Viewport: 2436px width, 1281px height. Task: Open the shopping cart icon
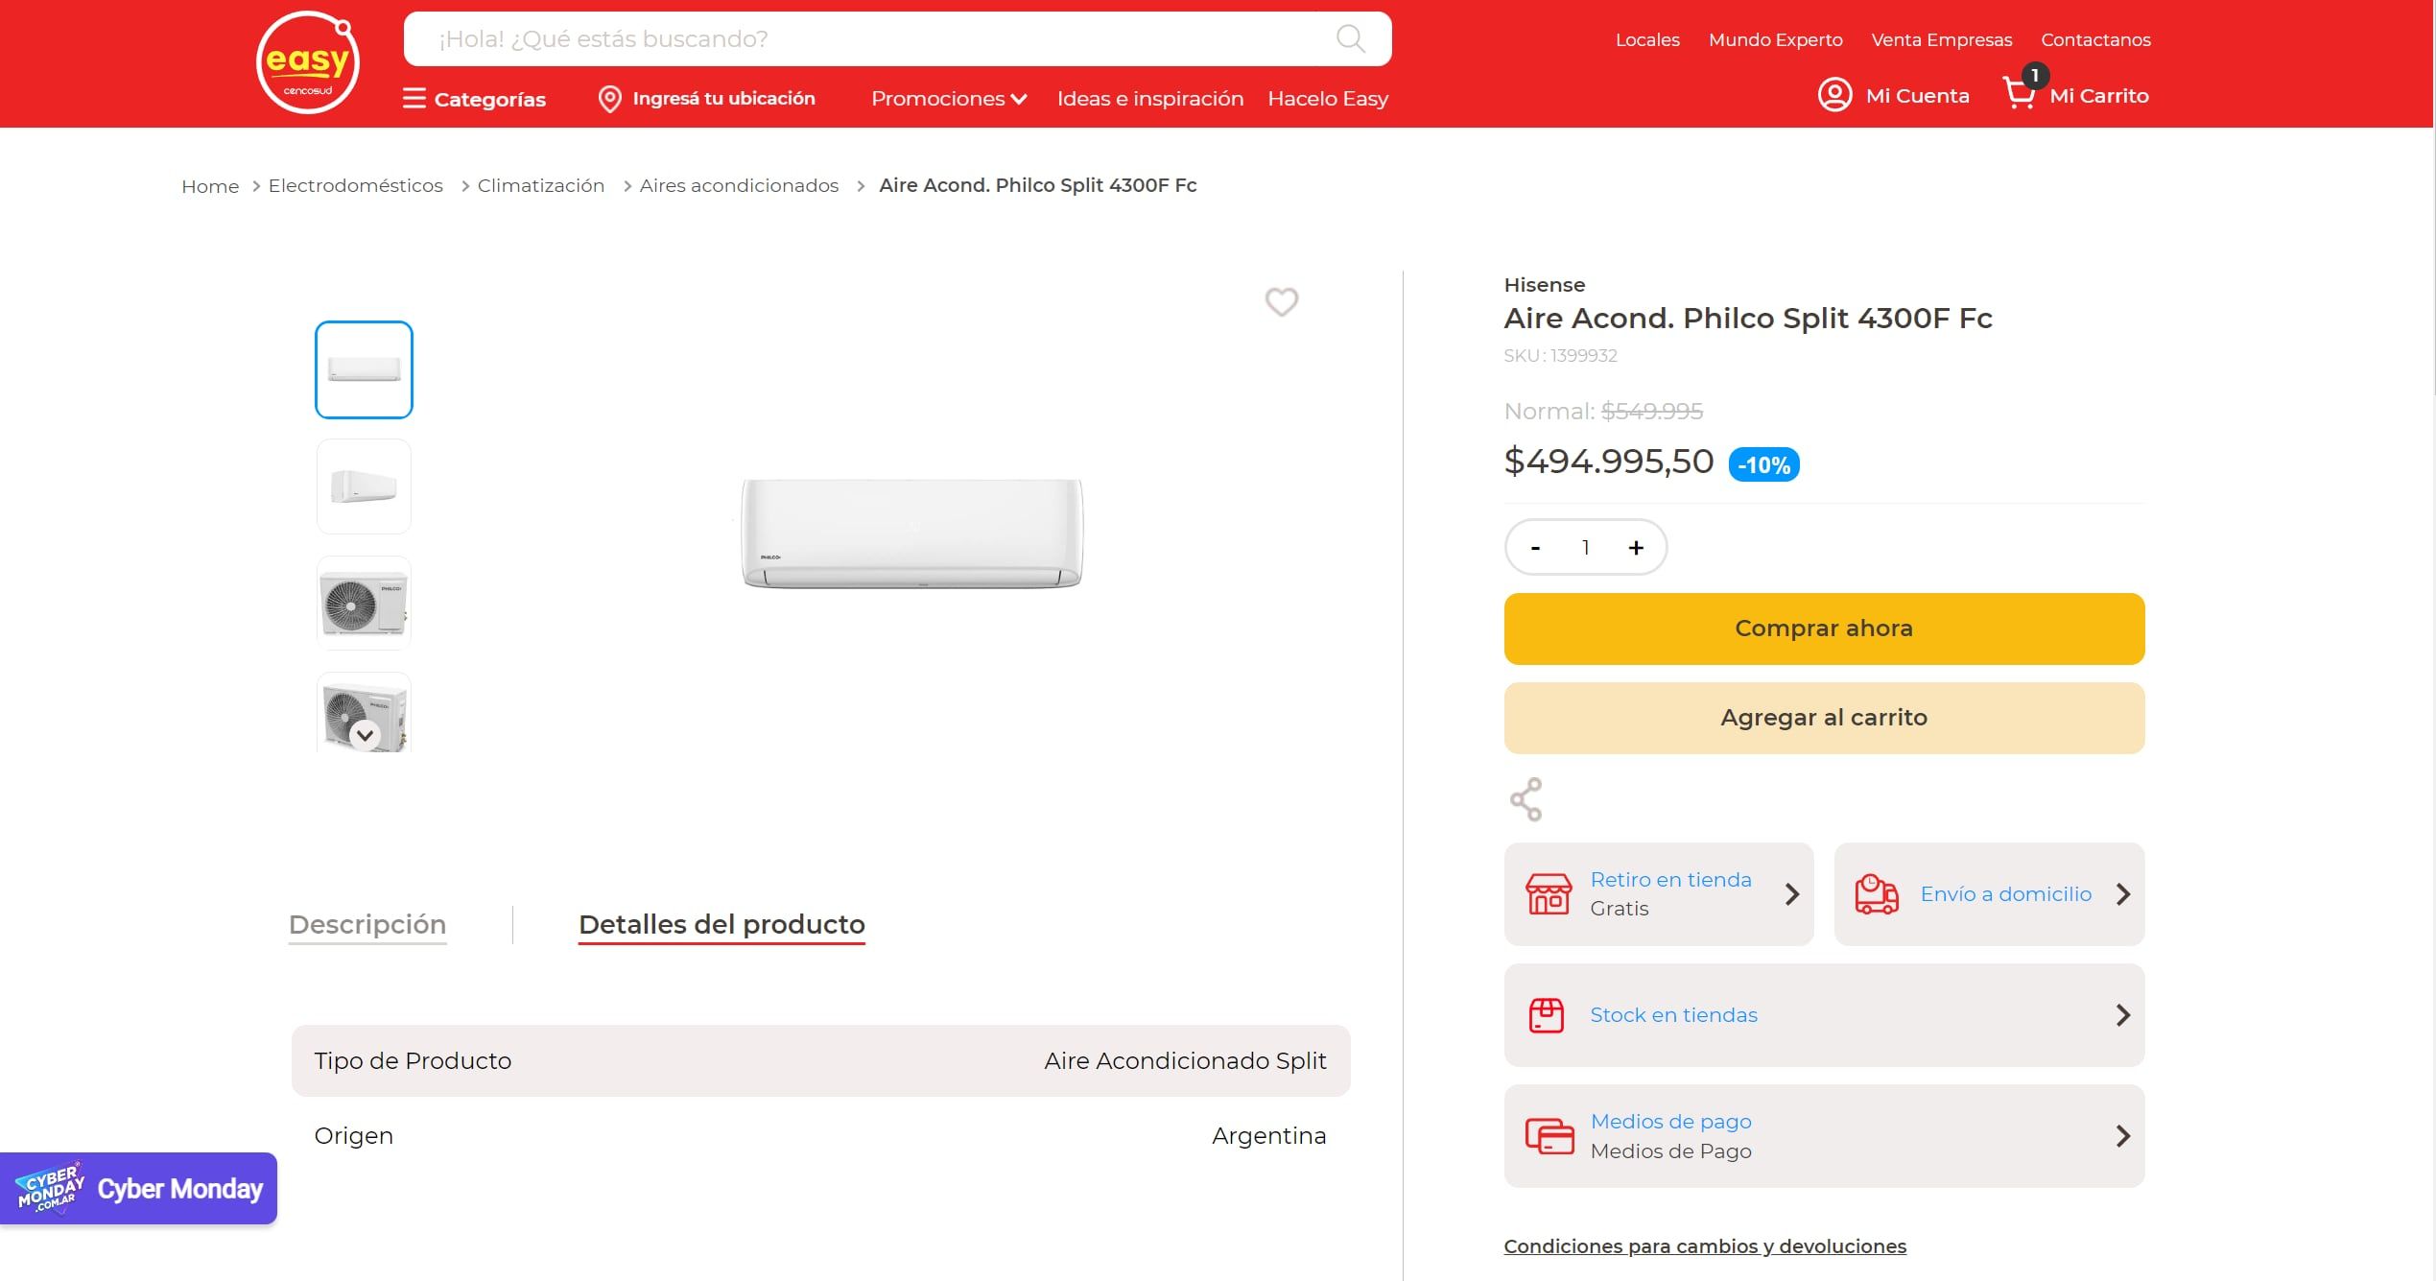pos(2021,94)
